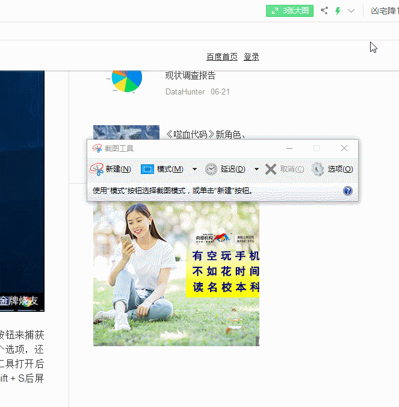Click the 登录 login link
Image resolution: width=399 pixels, height=407 pixels.
pyautogui.click(x=252, y=57)
